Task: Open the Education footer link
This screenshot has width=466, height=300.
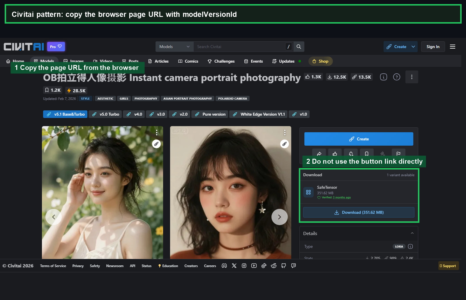Action: click(x=168, y=266)
